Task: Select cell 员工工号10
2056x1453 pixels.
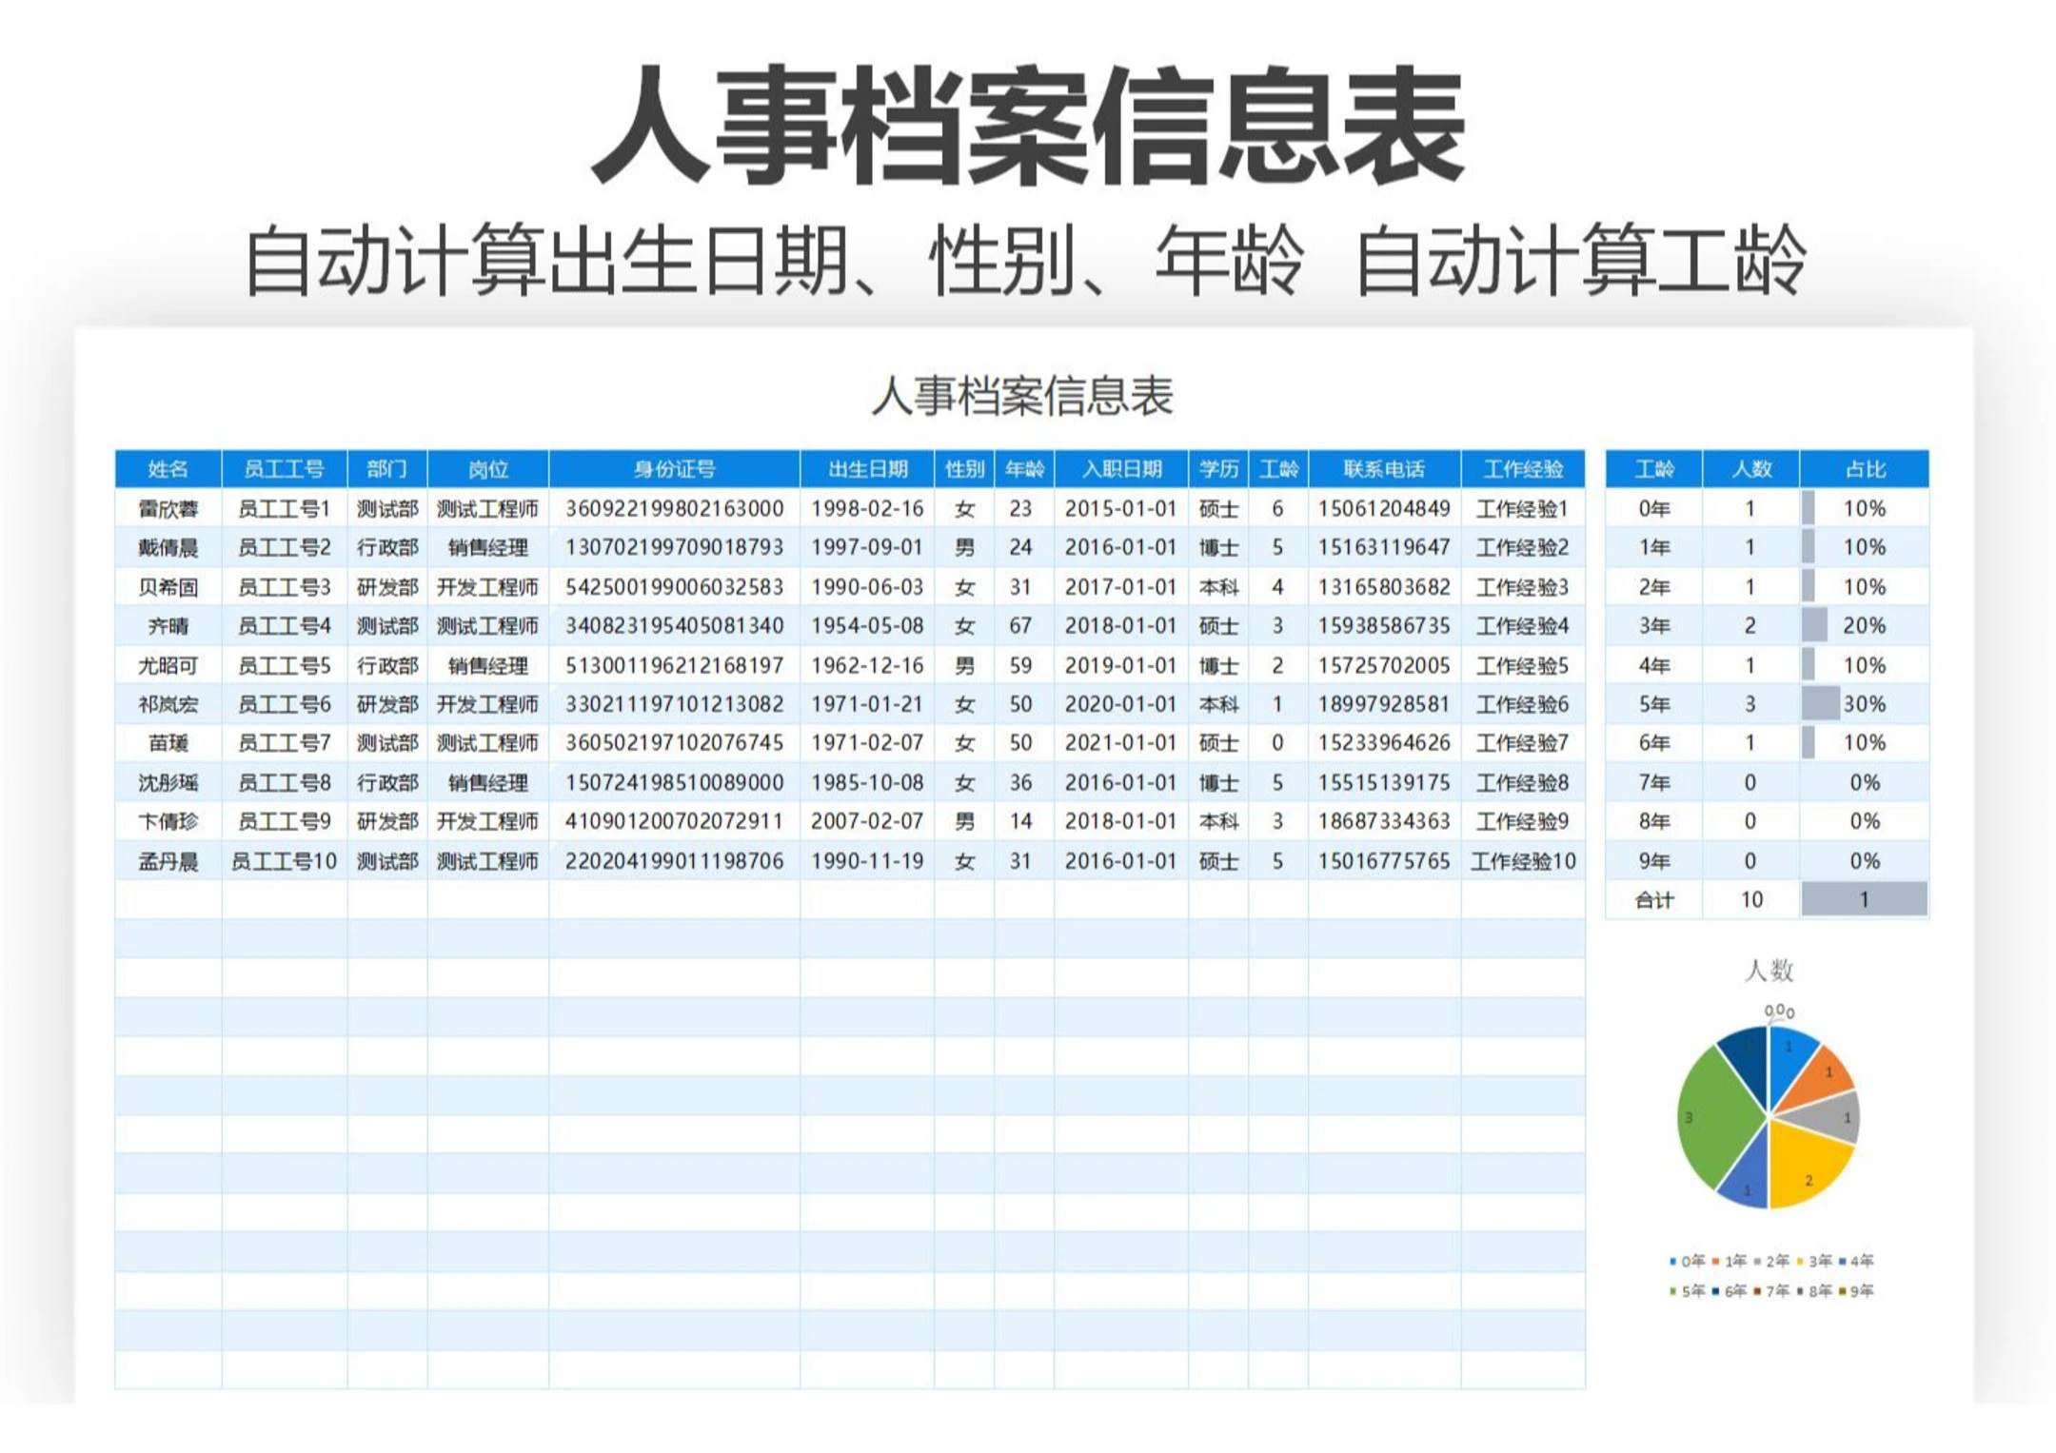Action: pyautogui.click(x=284, y=861)
